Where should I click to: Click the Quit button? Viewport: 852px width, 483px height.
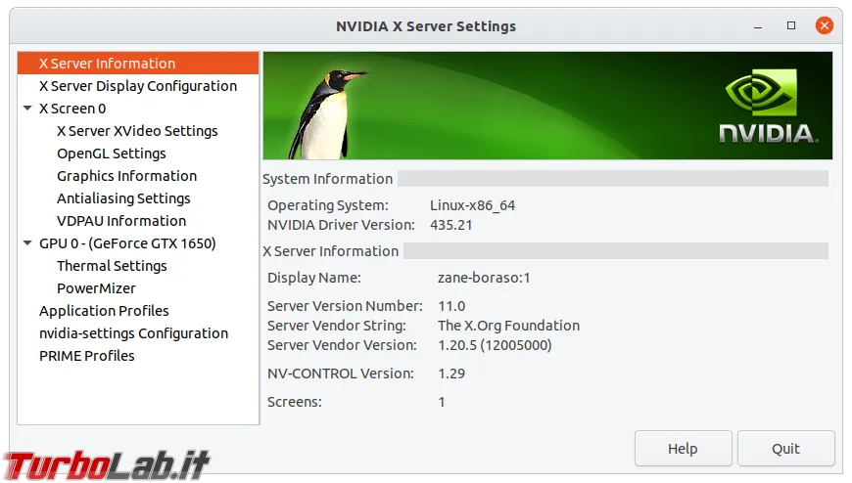(x=785, y=449)
